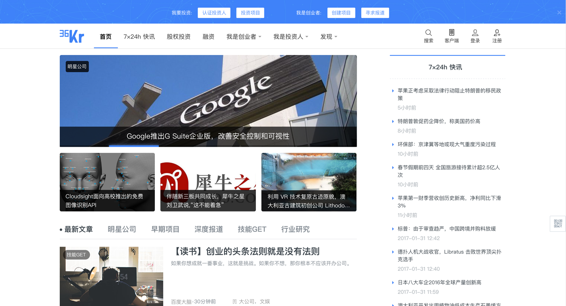Click timestamp 5小时前
This screenshot has width=566, height=306.
[407, 108]
